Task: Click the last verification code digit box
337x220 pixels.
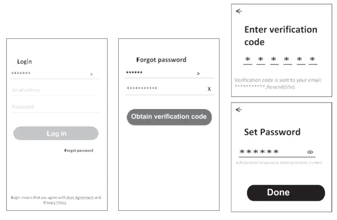Action: [313, 60]
